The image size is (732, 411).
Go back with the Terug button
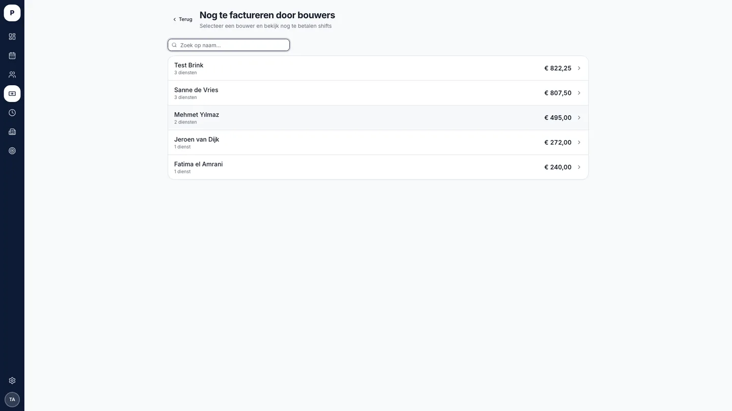click(x=182, y=19)
